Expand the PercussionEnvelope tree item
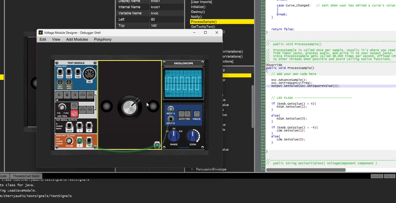This screenshot has width=396, height=203. click(192, 169)
